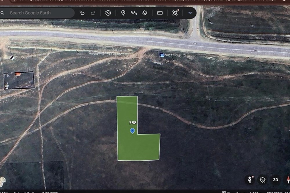The height and width of the screenshot is (193, 290).
Task: Activate the Street View pegman
Action: point(250,180)
